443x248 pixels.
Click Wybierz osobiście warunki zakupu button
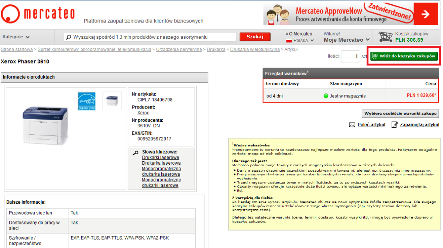pyautogui.click(x=401, y=113)
